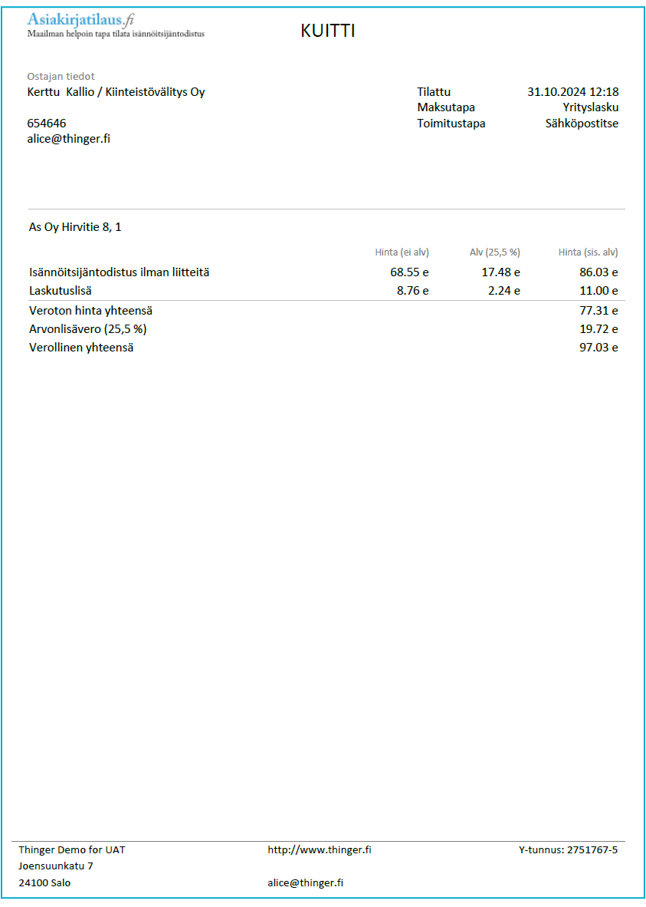Click column header "Hinta (sis. alv)"
Screen dimensions: 646x907
click(589, 252)
